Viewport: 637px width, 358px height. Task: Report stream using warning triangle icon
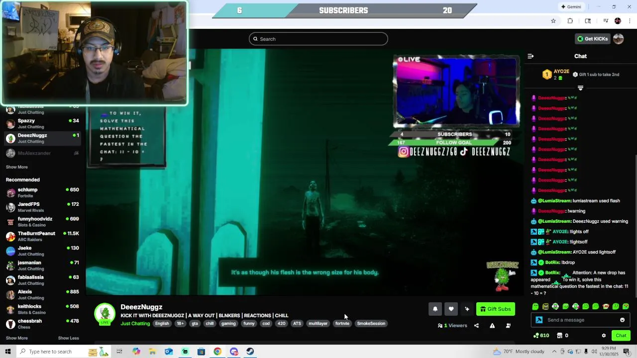click(x=492, y=326)
